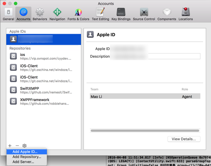Open the gear actions menu
This screenshot has width=211, height=166.
pos(25,146)
